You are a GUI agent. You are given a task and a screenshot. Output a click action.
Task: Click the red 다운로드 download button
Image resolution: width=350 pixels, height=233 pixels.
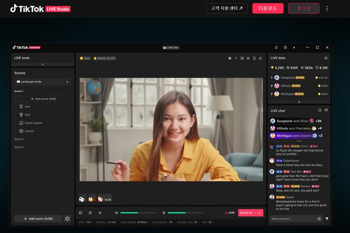pos(268,8)
